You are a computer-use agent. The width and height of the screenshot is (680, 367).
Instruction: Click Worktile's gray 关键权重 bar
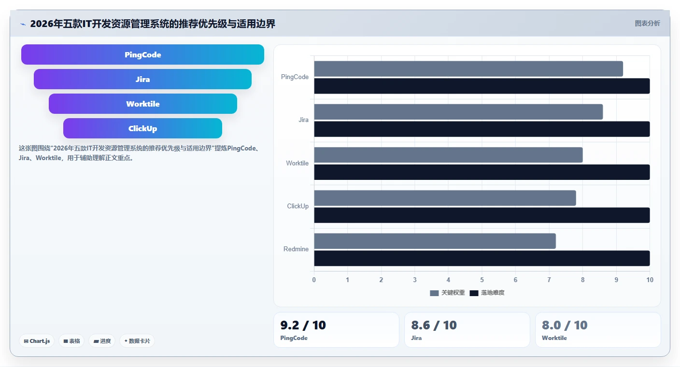coord(448,155)
